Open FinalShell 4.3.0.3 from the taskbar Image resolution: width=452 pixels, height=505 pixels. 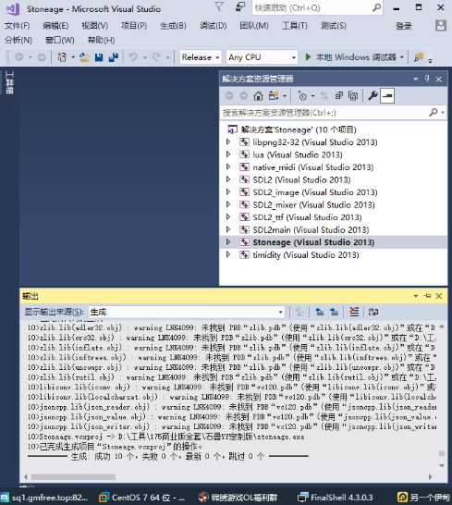336,498
